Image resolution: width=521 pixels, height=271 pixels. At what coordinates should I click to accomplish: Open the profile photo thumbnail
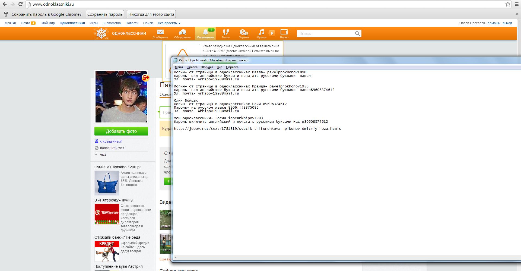point(121,97)
